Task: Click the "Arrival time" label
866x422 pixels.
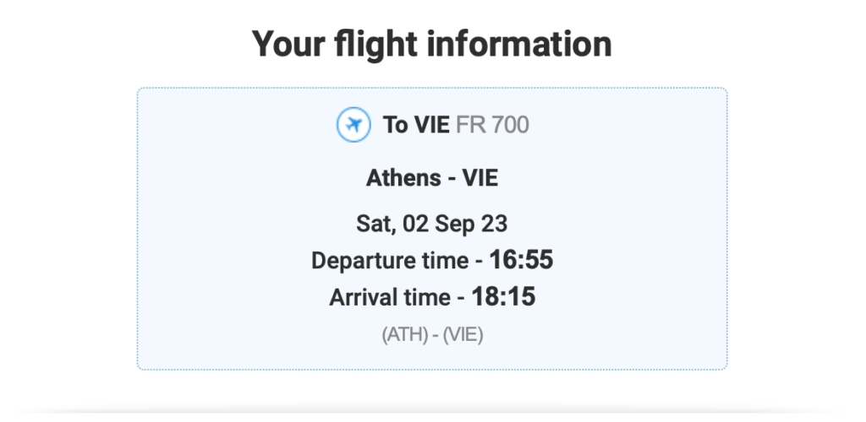Action: point(390,297)
